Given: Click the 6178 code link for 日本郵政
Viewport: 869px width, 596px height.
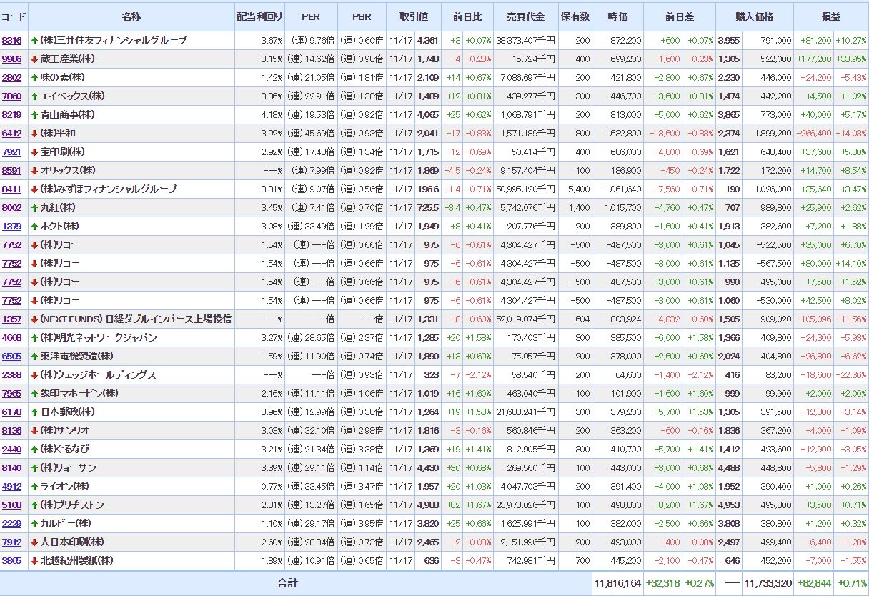Looking at the screenshot, I should 12,412.
